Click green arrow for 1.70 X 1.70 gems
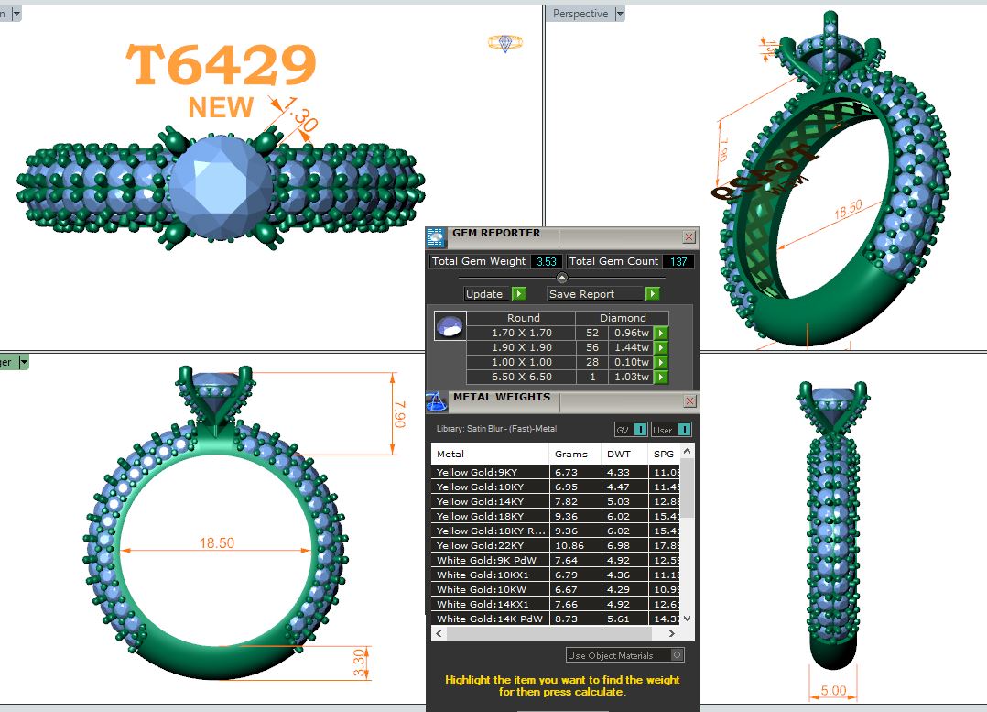Screen dimensions: 987x712 [660, 334]
